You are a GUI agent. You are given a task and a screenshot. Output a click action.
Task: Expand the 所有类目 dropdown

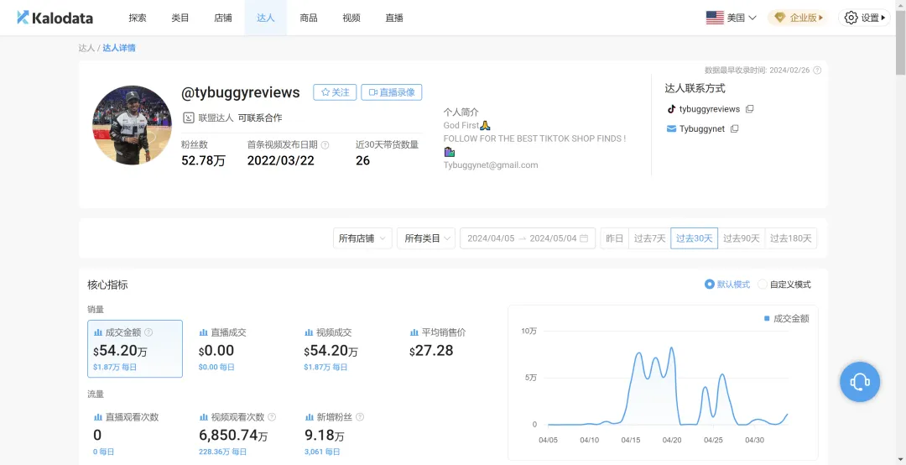pos(426,238)
